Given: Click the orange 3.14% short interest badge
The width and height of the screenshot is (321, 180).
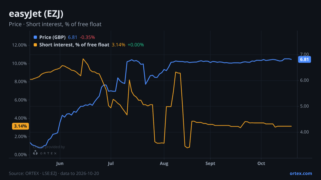Looking at the screenshot, I should pyautogui.click(x=21, y=126).
